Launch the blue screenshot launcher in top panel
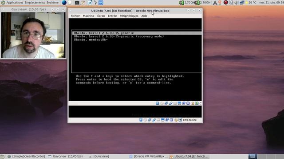This screenshot has height=159, width=284. coord(101,3)
